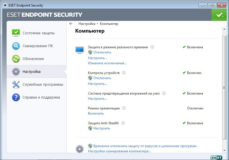Switch to the Сканирование ПК section
The height and width of the screenshot is (160, 229).
[38, 46]
